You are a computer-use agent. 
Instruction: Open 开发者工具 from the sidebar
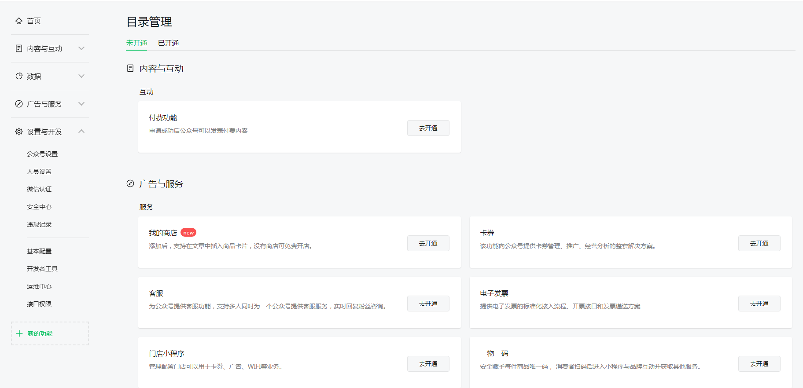(42, 269)
